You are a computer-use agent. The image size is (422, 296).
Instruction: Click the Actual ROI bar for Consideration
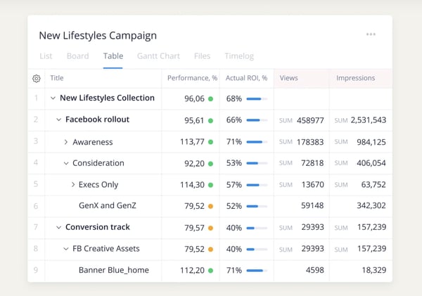[x=257, y=163]
